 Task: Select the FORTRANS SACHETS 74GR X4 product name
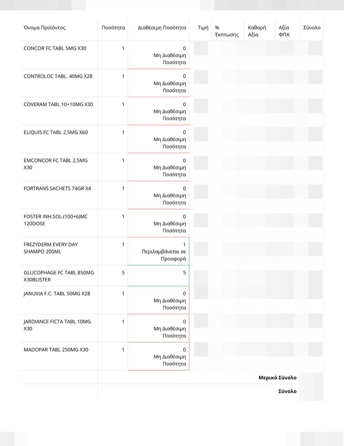pyautogui.click(x=57, y=189)
